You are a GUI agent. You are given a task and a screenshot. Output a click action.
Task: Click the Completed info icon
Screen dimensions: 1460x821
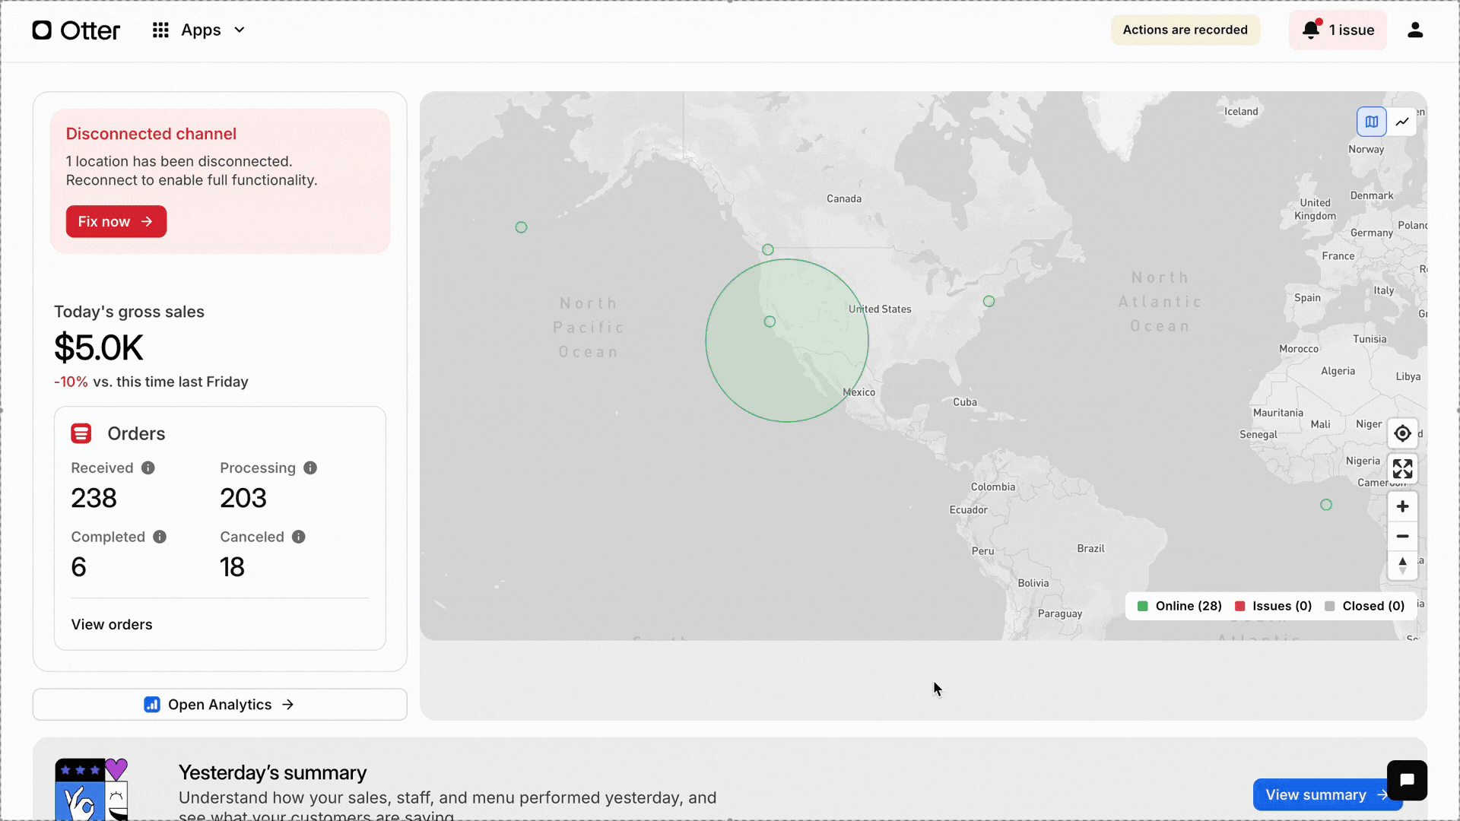pos(160,537)
